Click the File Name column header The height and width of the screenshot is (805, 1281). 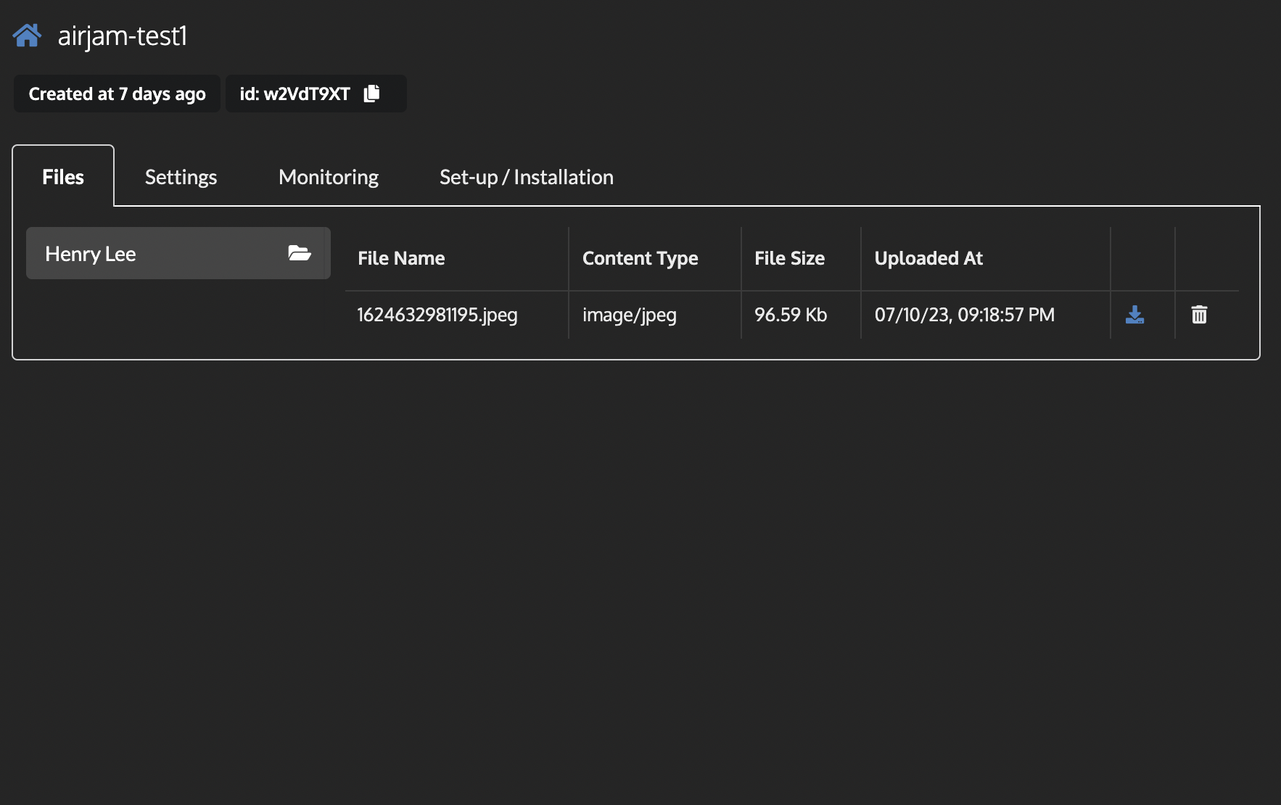pos(400,257)
